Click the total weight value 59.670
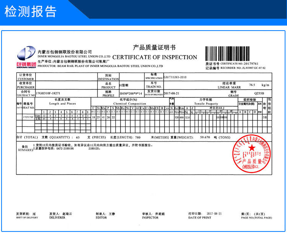 coord(205,137)
